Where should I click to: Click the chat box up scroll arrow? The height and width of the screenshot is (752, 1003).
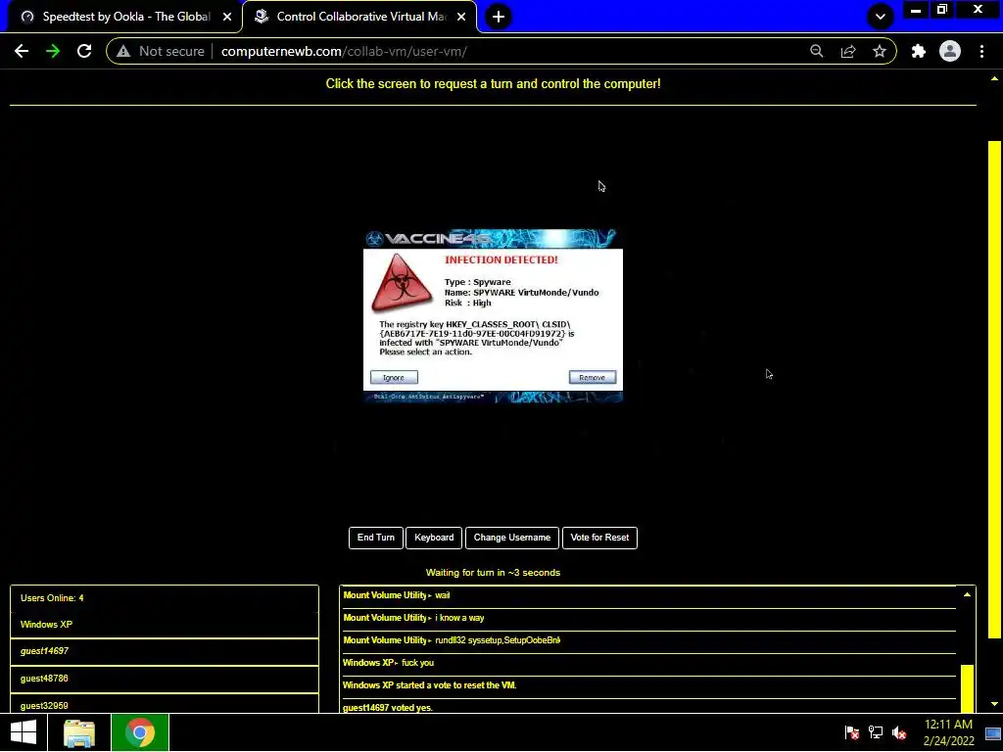[967, 595]
